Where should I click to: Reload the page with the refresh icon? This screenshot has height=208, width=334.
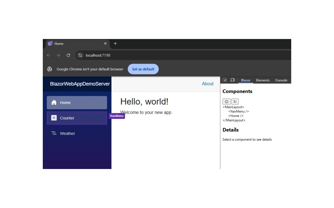tap(68, 55)
